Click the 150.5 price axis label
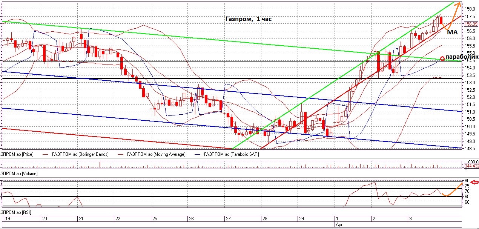This screenshot has width=479, height=229. 470,119
